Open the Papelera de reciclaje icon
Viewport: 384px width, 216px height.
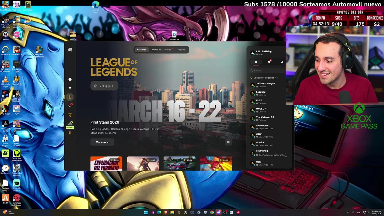click(174, 36)
